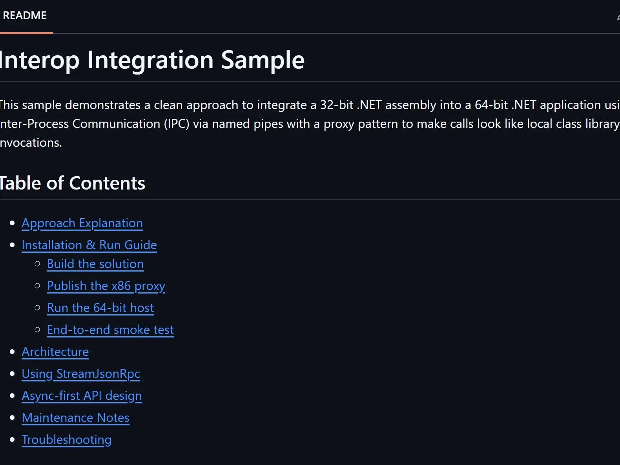Switch to the README tab
620x465 pixels.
click(x=25, y=16)
